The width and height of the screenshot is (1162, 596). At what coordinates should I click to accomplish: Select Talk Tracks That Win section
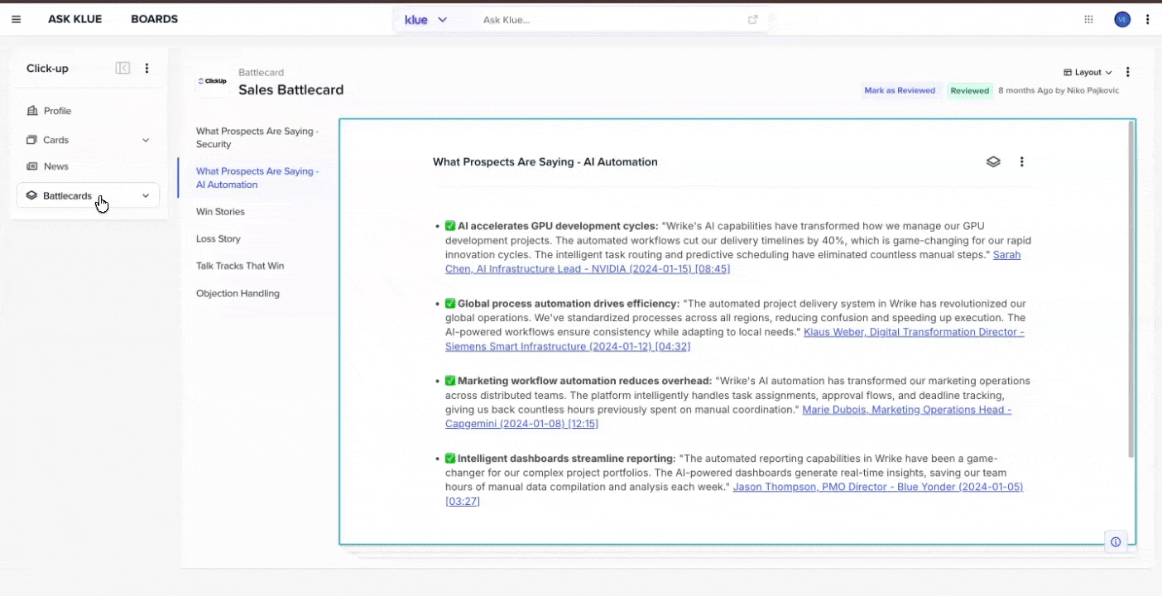click(240, 266)
